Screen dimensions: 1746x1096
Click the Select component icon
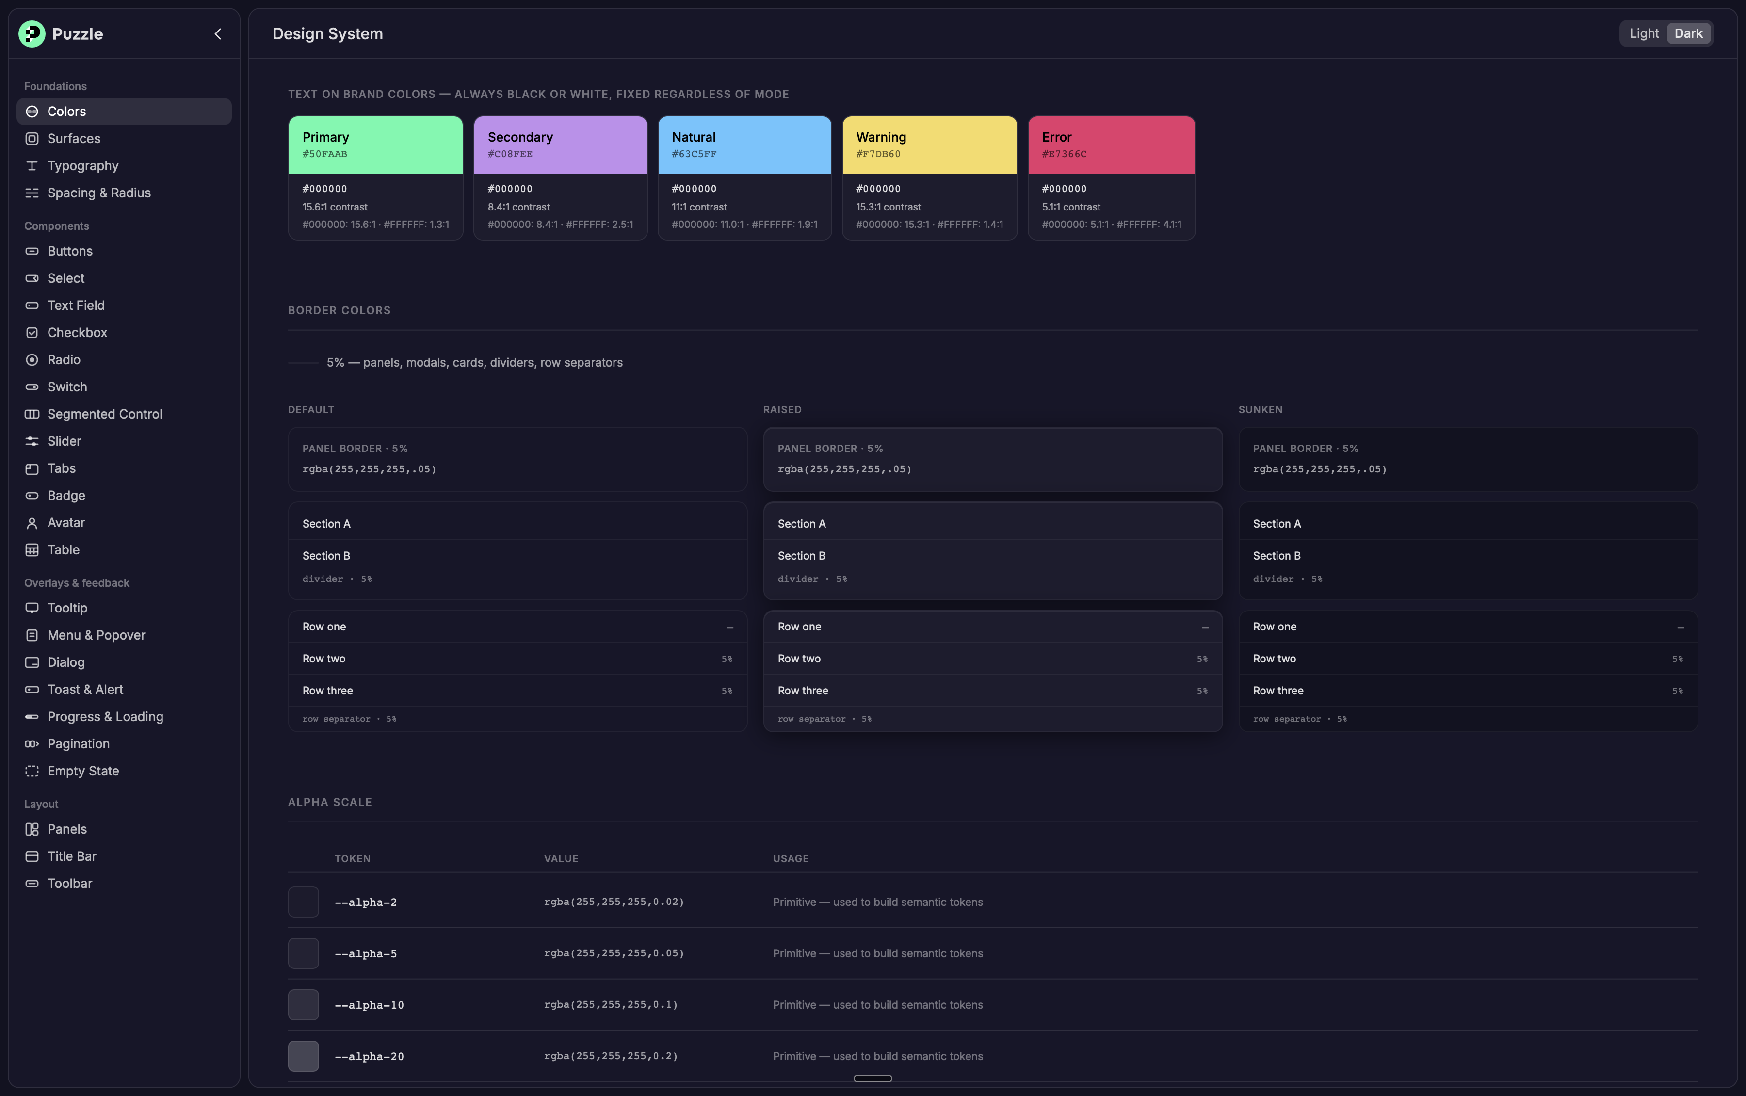point(32,278)
